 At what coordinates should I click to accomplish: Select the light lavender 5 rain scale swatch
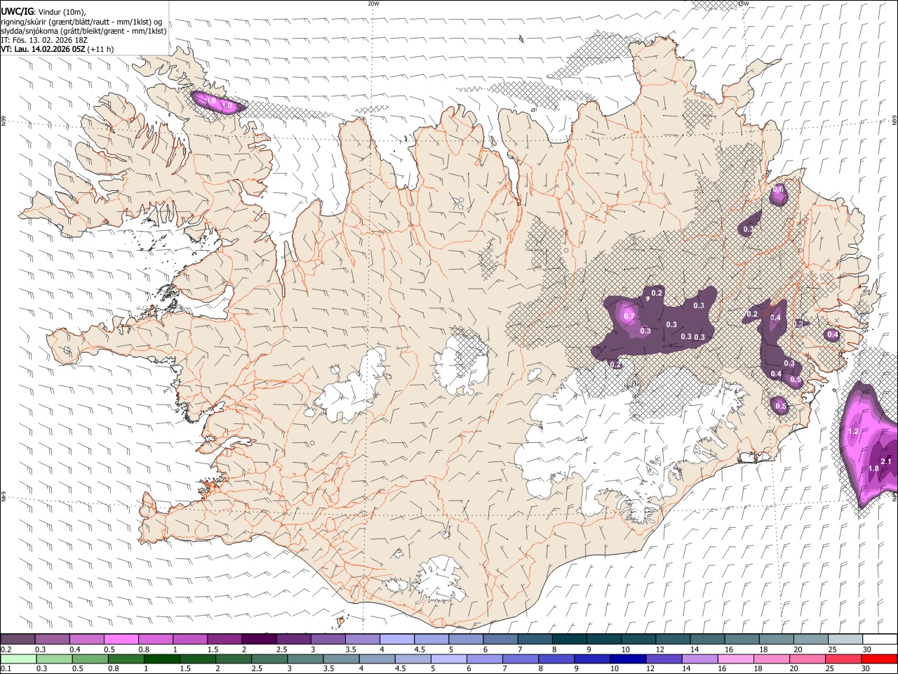pos(448,659)
